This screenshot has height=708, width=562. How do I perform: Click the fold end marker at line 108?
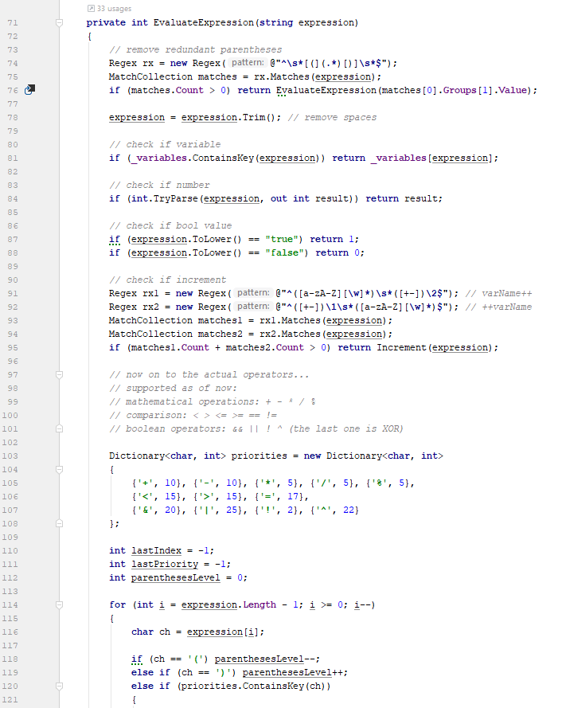(x=59, y=523)
